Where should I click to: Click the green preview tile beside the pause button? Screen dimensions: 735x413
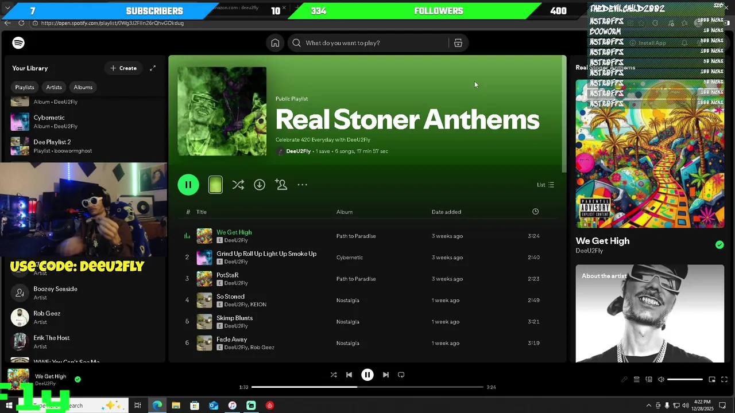coord(215,185)
